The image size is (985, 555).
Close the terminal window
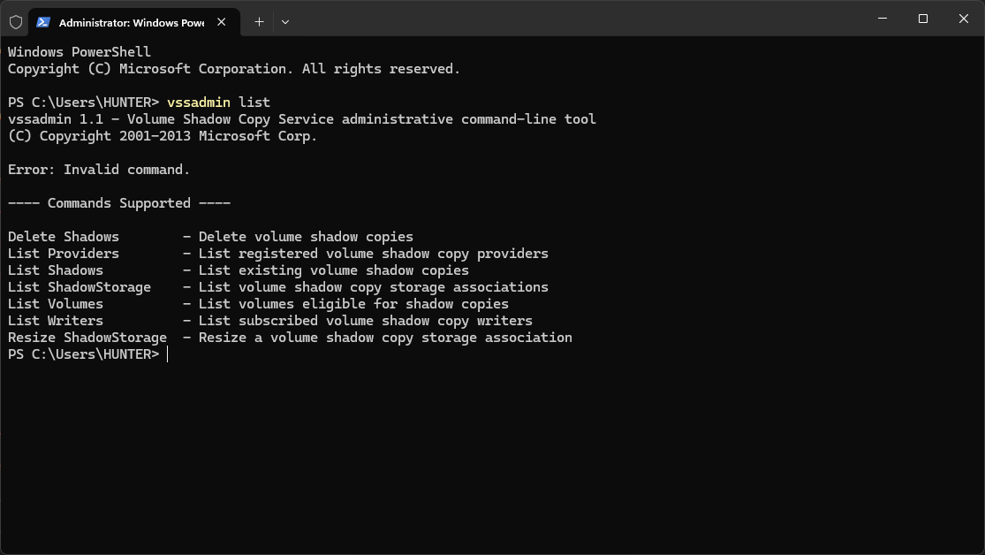pos(964,19)
